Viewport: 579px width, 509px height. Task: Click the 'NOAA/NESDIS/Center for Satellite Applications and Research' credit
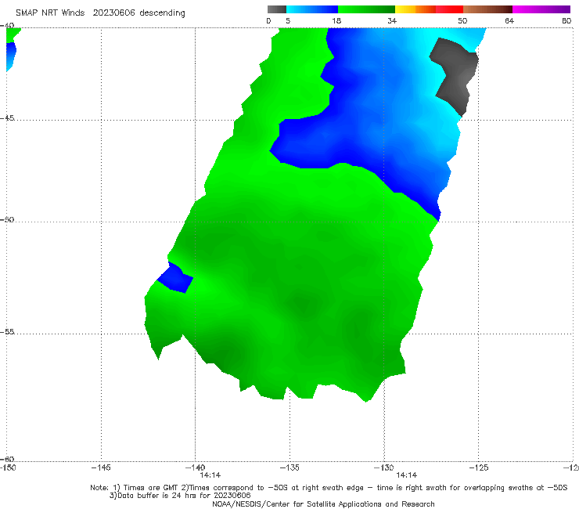click(x=323, y=504)
